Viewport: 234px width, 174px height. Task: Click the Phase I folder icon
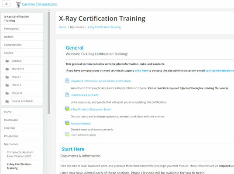7,77
